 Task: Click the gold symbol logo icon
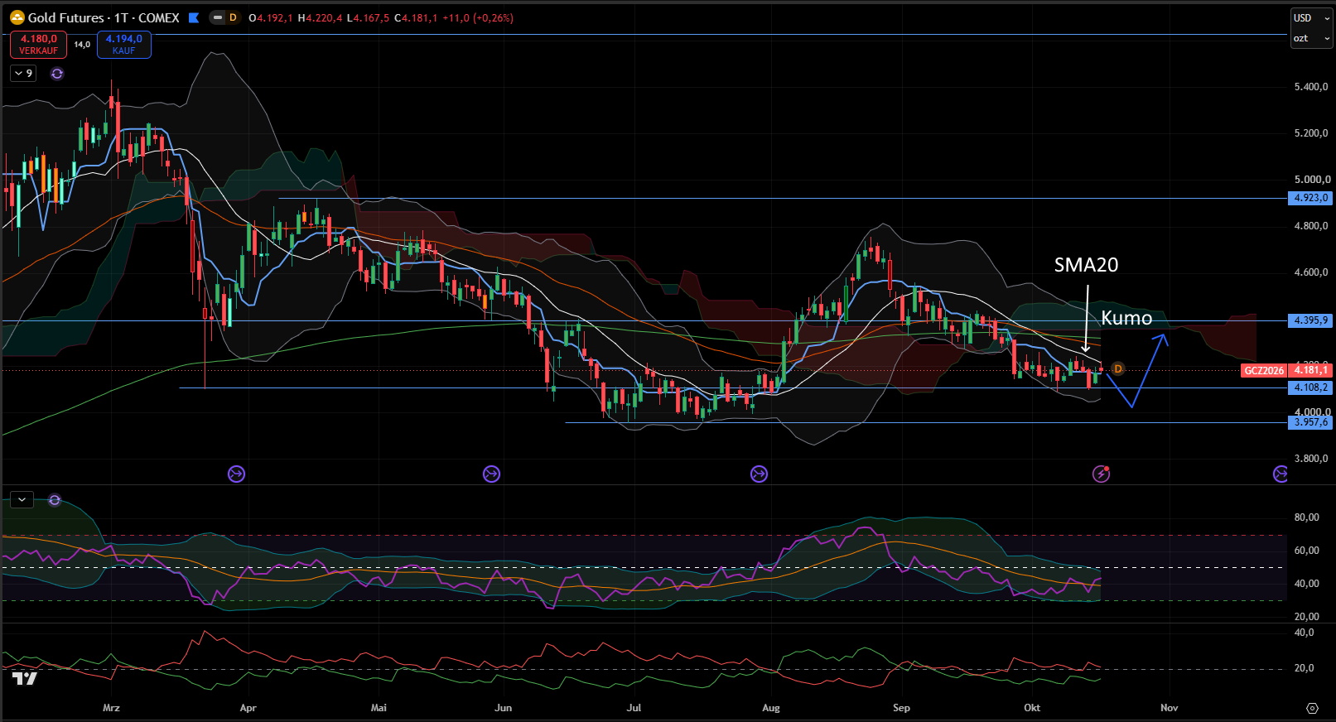pyautogui.click(x=17, y=17)
